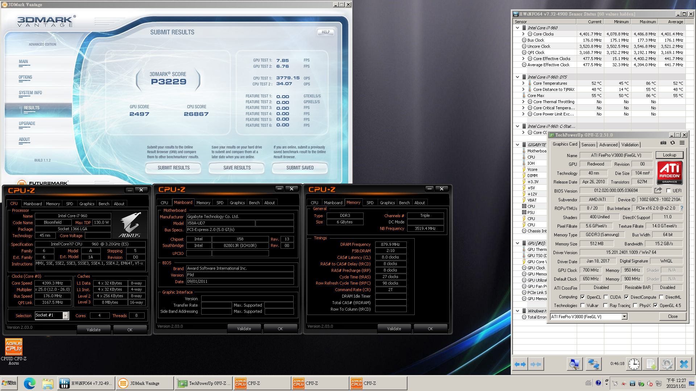Switch to the Sensors tab in GPU-Z
The image size is (696, 391).
pyautogui.click(x=588, y=145)
